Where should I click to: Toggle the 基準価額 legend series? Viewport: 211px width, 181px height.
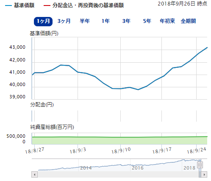coord(20,6)
